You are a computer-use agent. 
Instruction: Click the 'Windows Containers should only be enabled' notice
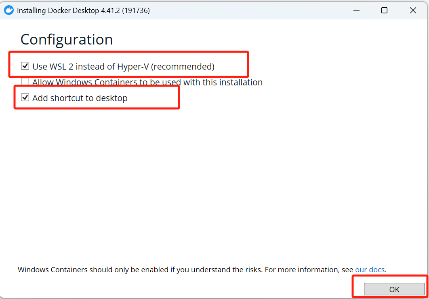tap(202, 269)
